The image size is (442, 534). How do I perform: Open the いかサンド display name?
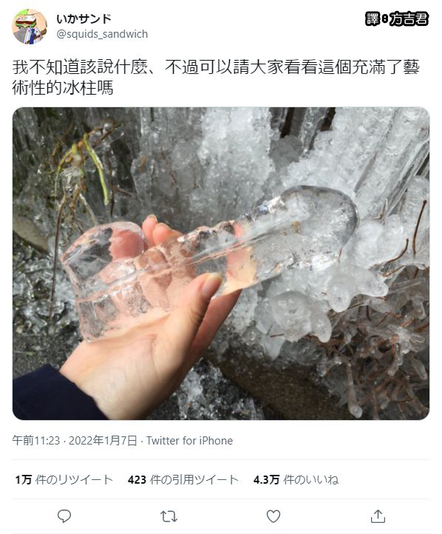pos(84,18)
